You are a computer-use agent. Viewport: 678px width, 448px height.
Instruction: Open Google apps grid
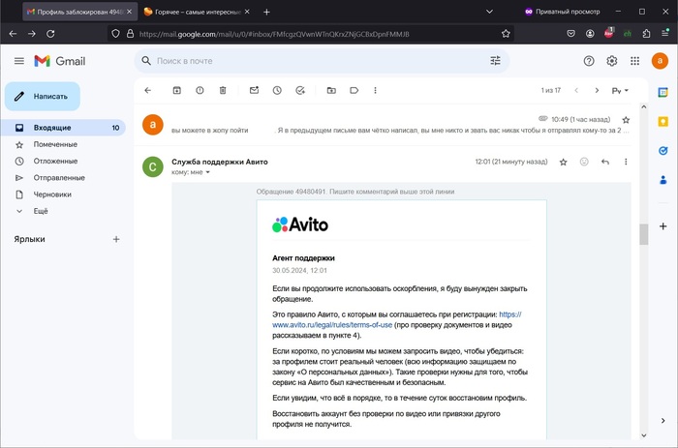635,61
